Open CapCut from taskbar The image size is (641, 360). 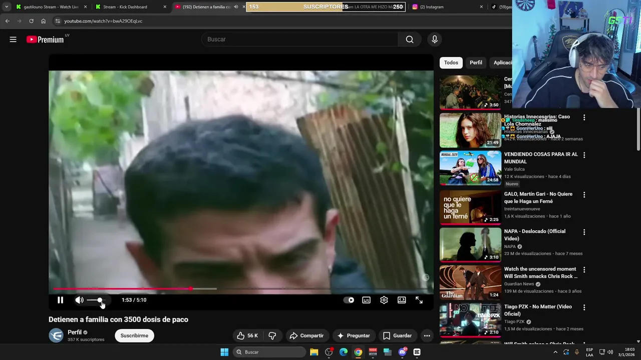(x=417, y=352)
